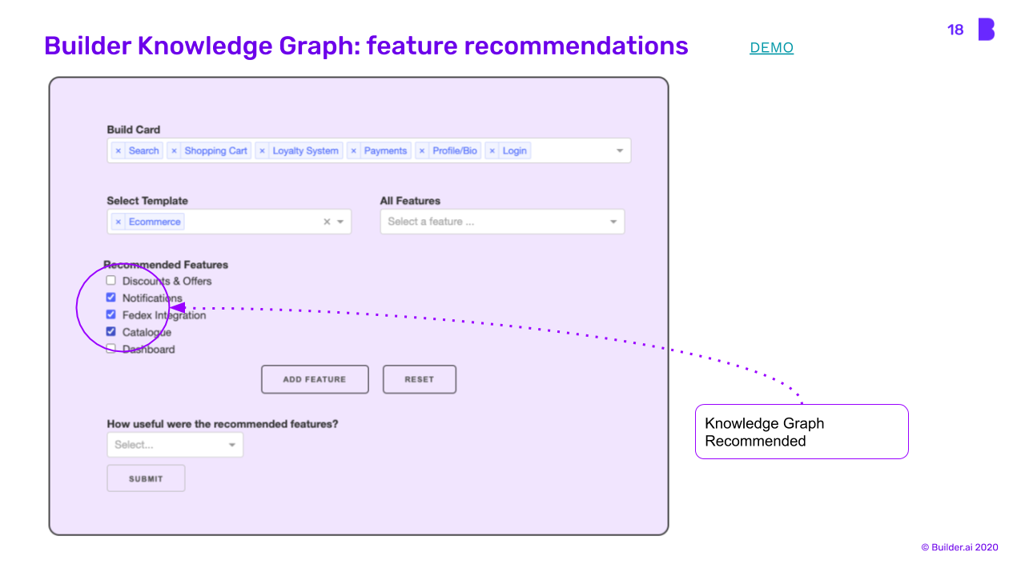Click the SUBMIT button
The image size is (1025, 576).
click(x=146, y=478)
